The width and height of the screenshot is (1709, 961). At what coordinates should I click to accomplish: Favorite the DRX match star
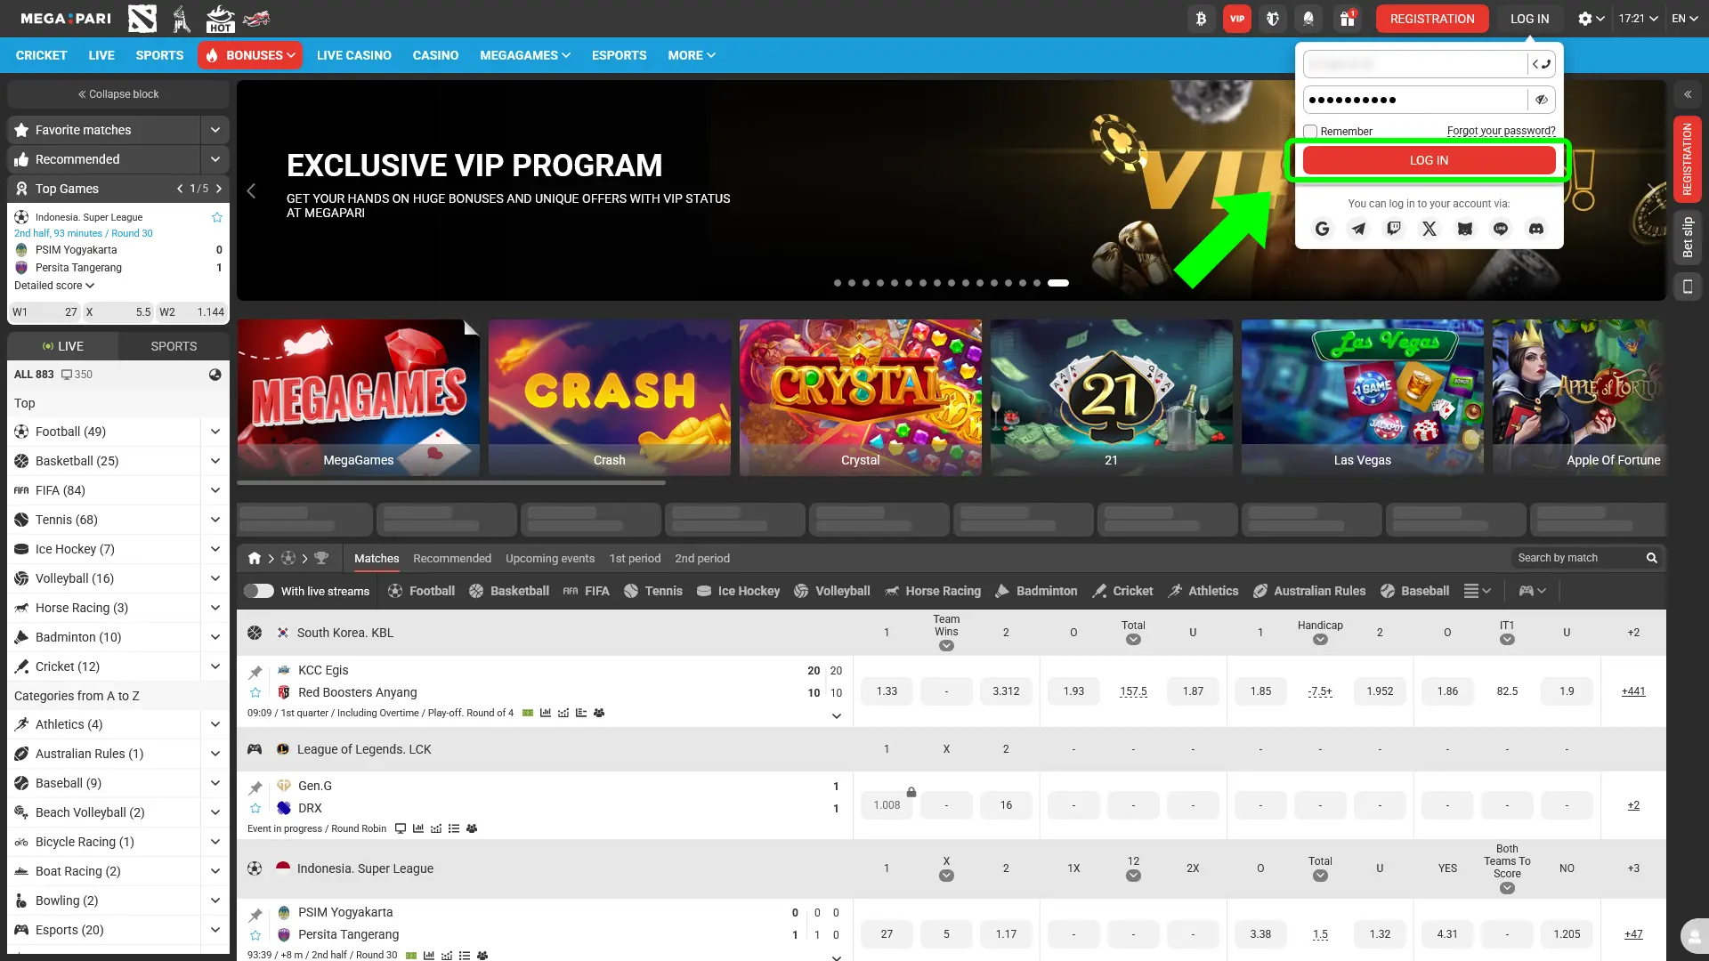click(x=255, y=809)
